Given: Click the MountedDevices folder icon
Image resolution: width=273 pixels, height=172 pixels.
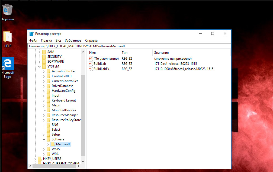Looking at the screenshot, I should (49, 110).
